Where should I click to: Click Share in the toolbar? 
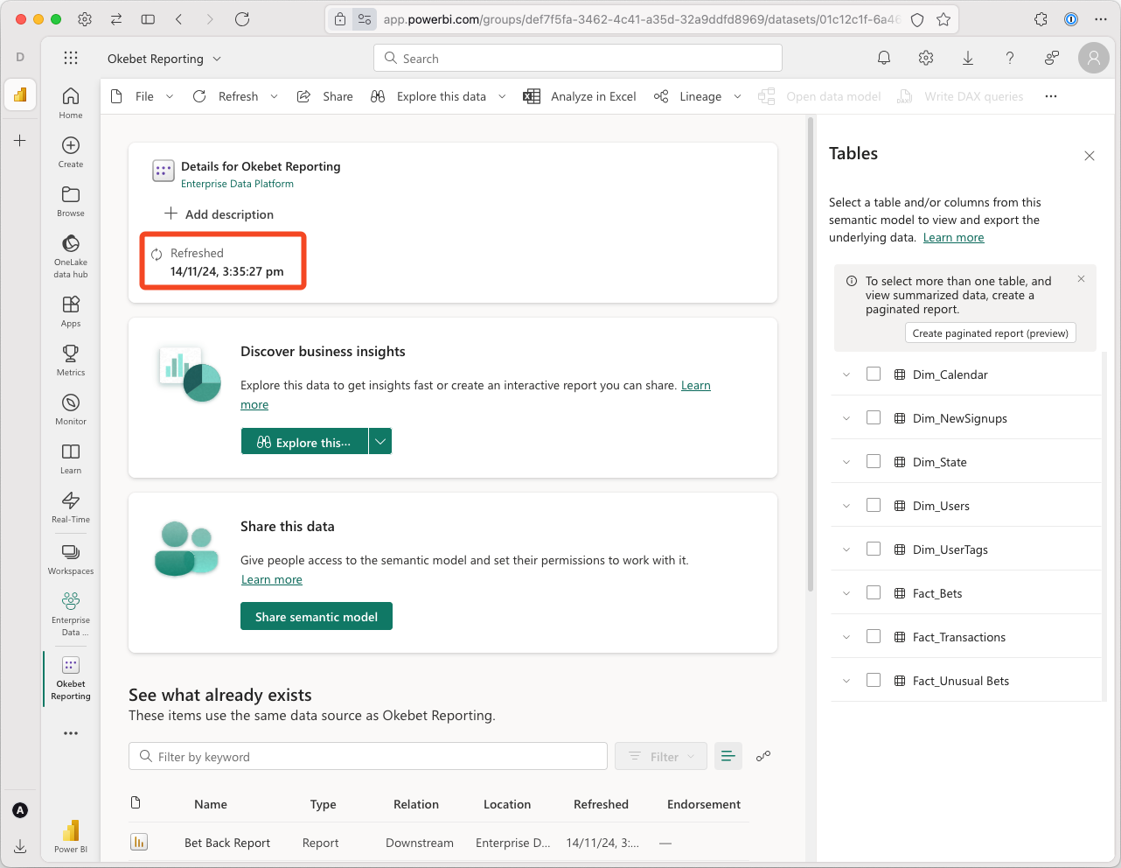coord(325,96)
